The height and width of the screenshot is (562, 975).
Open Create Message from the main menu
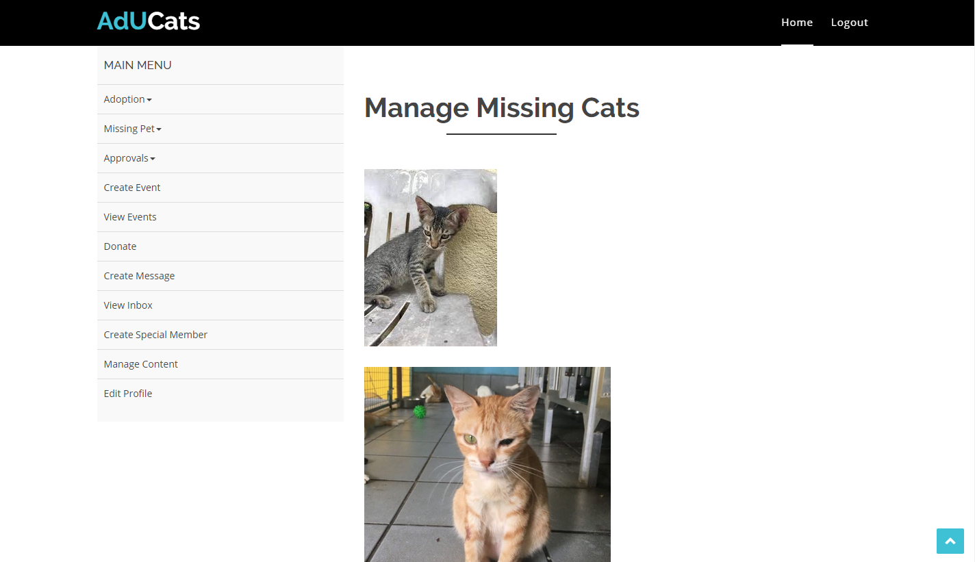coord(139,276)
